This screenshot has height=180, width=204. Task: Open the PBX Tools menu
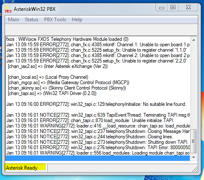[55, 20]
